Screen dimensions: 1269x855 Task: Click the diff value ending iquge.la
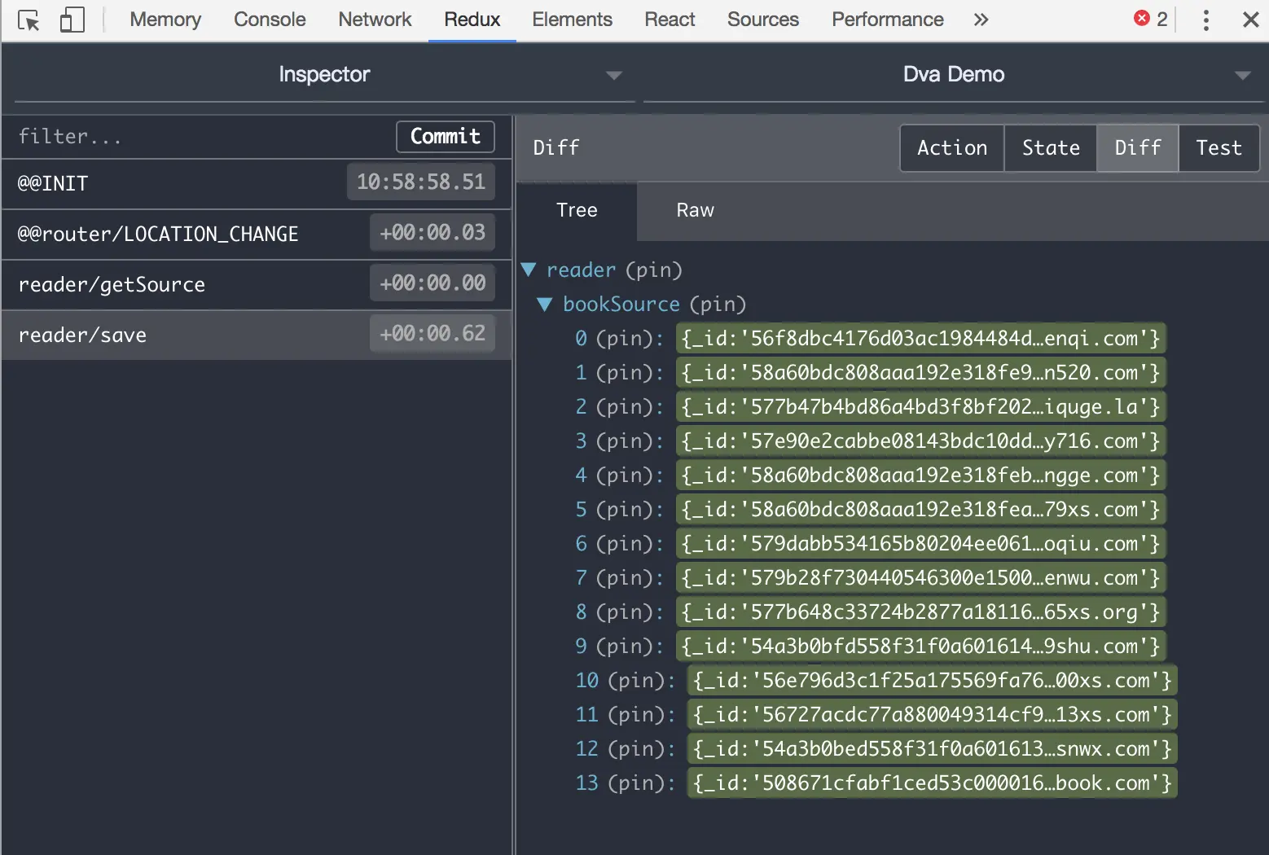(921, 406)
